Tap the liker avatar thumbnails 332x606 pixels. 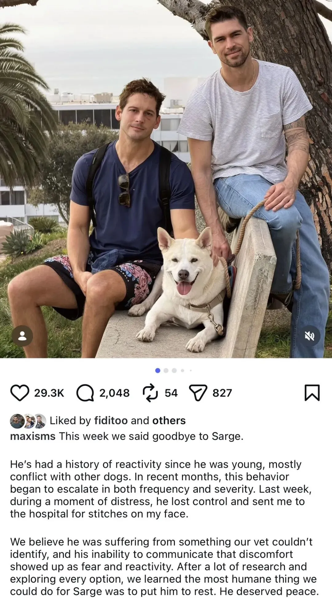tap(28, 421)
